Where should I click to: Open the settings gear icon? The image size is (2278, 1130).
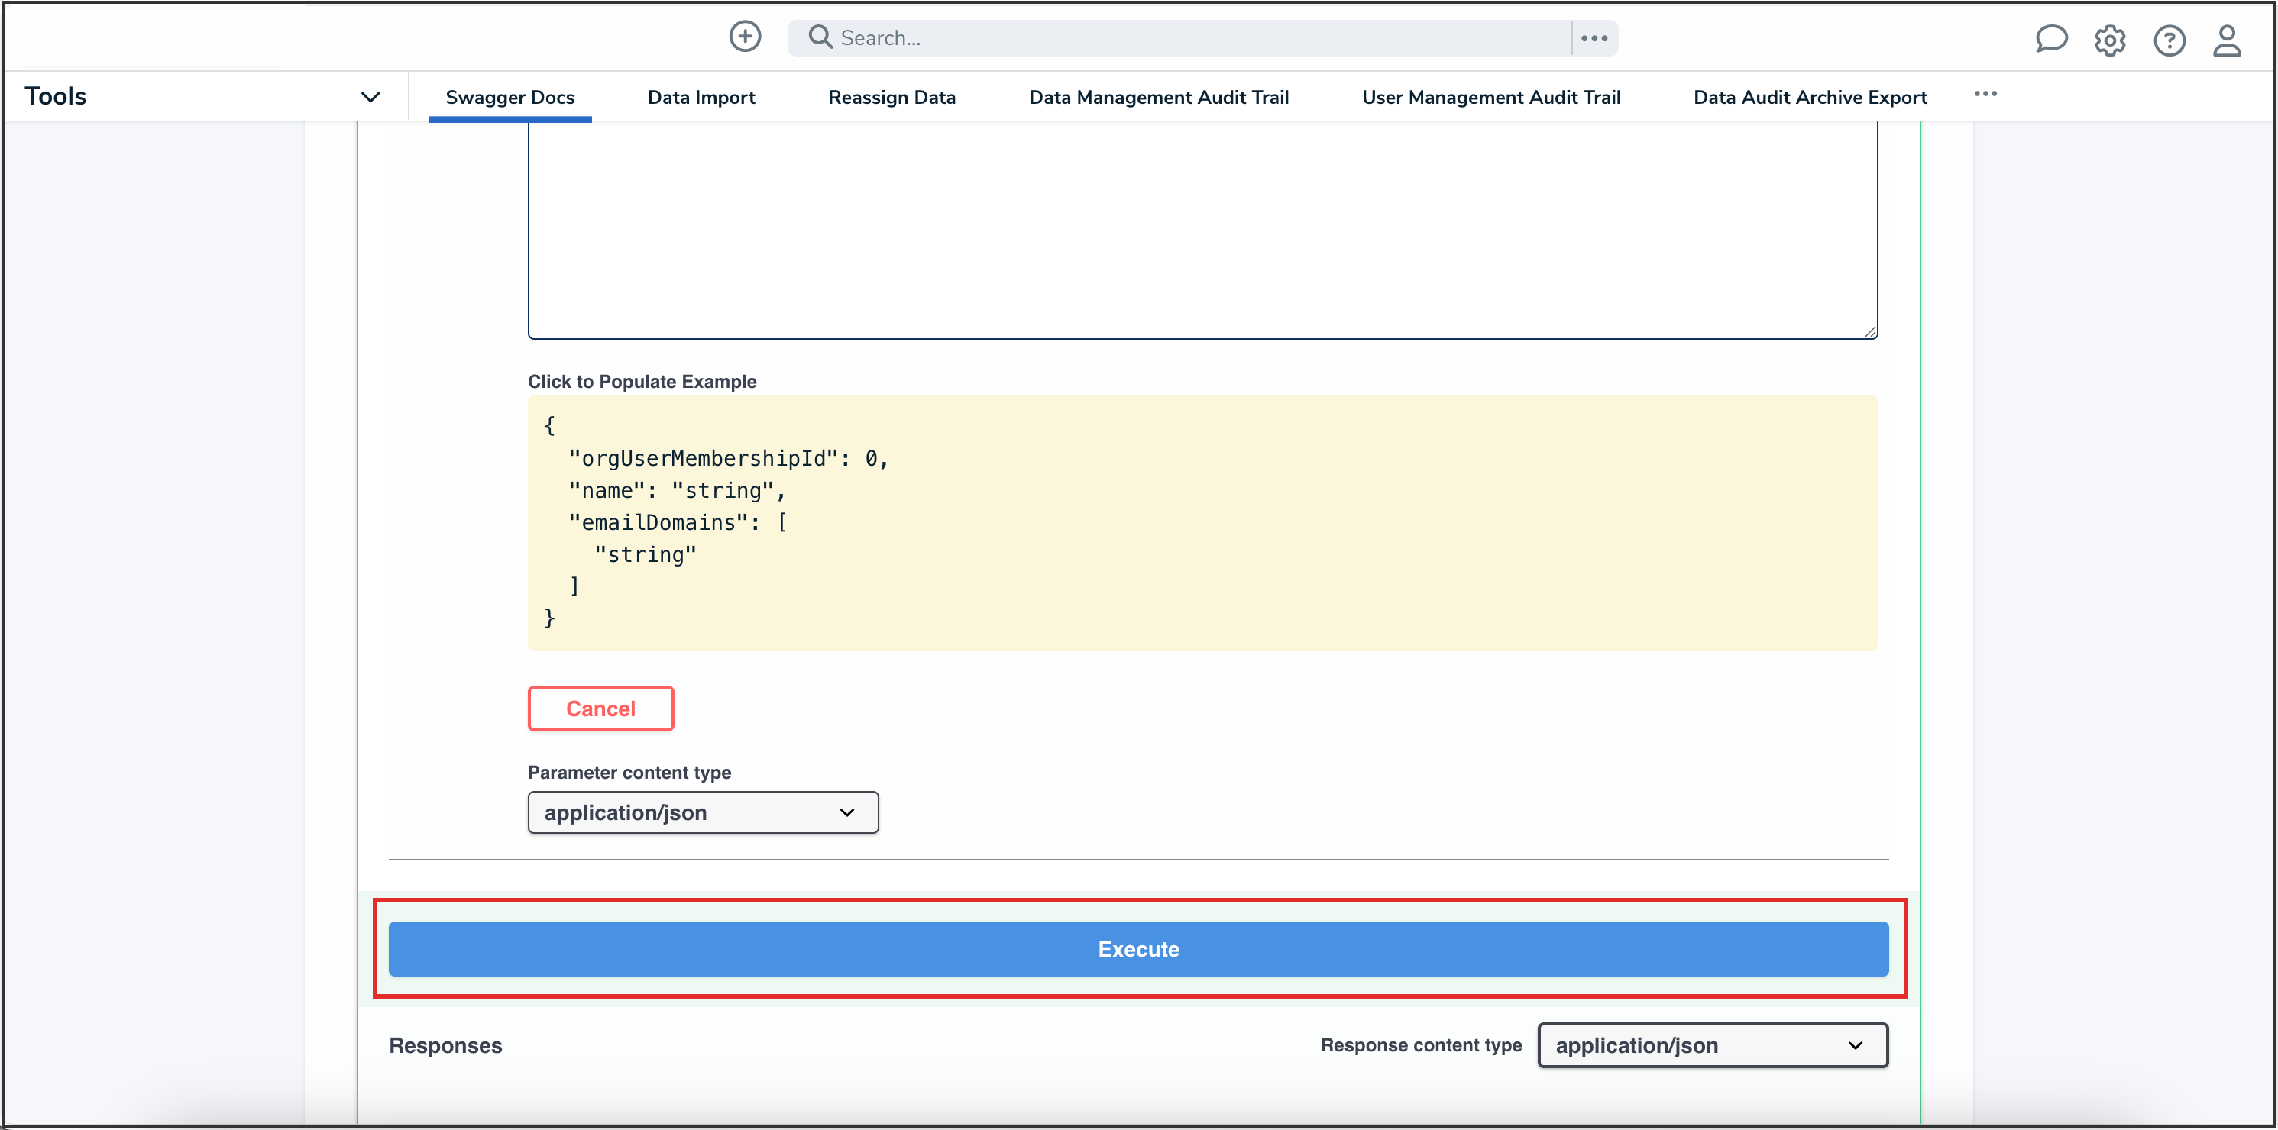(x=2110, y=40)
